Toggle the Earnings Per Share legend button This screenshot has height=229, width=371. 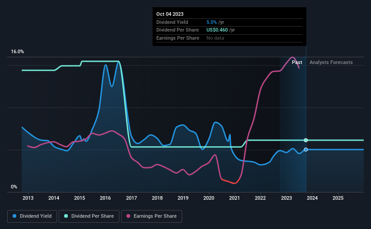(151, 216)
